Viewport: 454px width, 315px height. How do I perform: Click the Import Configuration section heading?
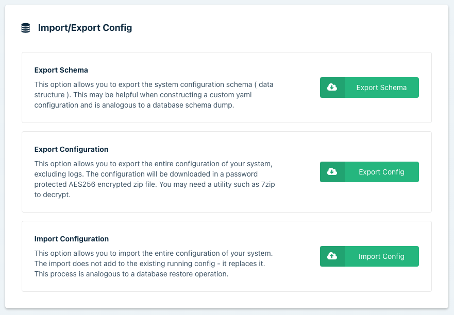tap(71, 239)
